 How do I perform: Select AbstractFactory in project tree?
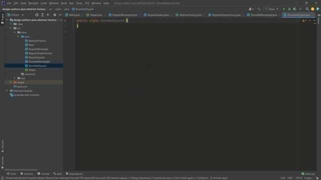click(37, 41)
